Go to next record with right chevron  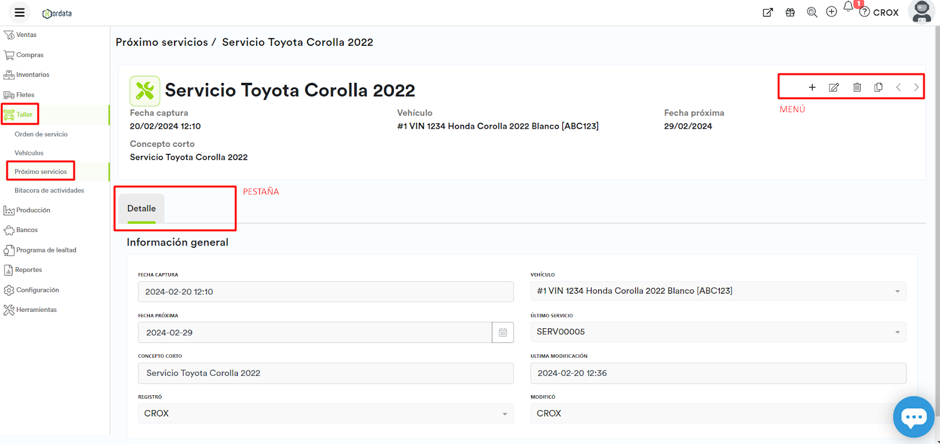(916, 88)
